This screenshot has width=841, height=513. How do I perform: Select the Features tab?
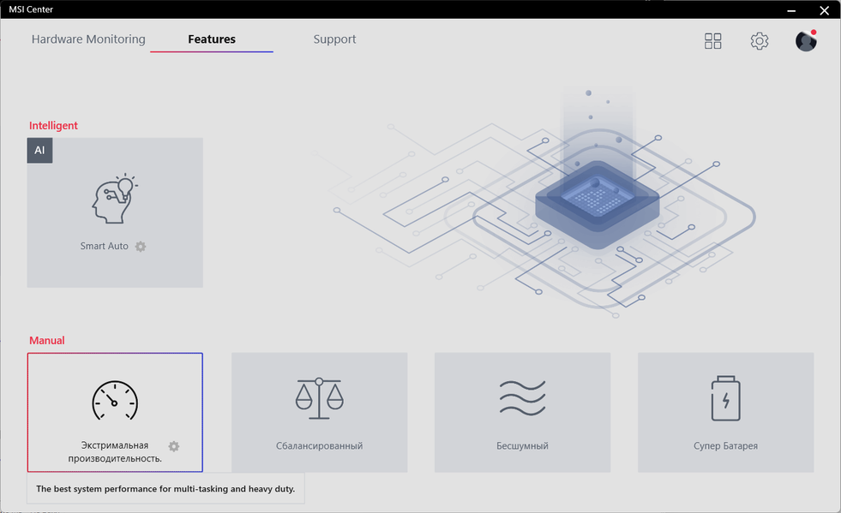point(212,39)
